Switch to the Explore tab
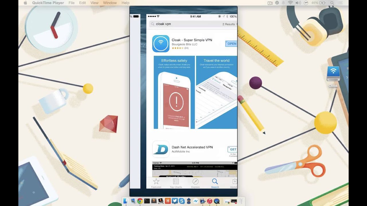Screen dimensions: 367x206 [x=196, y=183]
